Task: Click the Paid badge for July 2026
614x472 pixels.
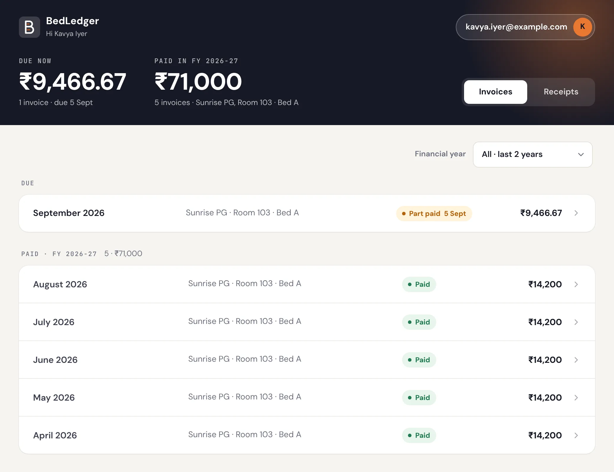Action: [x=419, y=322]
